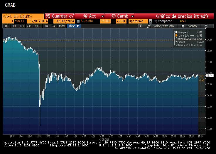This screenshot has width=216, height=154.
Task: Collapse the legend box toggle
Action: (175, 32)
